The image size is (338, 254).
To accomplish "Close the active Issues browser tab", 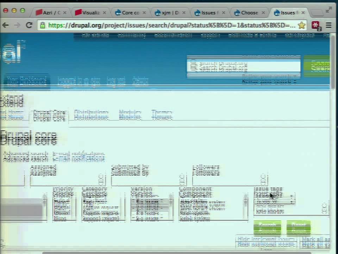I will (x=303, y=13).
